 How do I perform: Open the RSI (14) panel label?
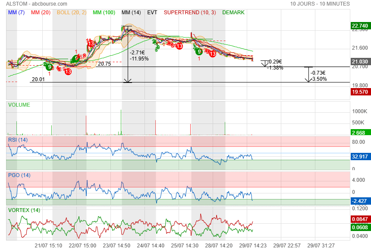(x=18, y=140)
